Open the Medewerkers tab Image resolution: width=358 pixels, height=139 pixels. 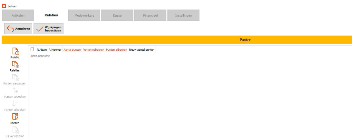tap(84, 15)
